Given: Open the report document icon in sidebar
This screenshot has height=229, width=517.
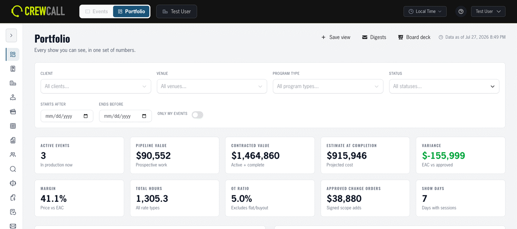Looking at the screenshot, I should point(13,140).
